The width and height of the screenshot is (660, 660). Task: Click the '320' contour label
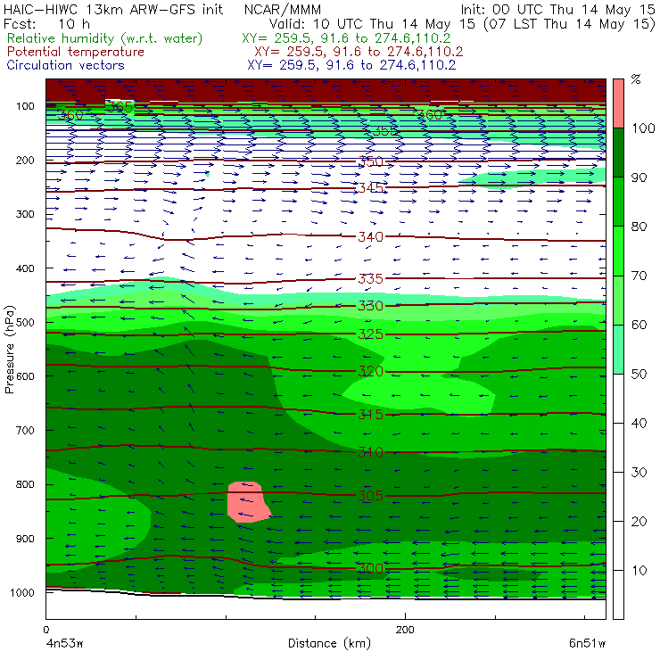tap(370, 371)
